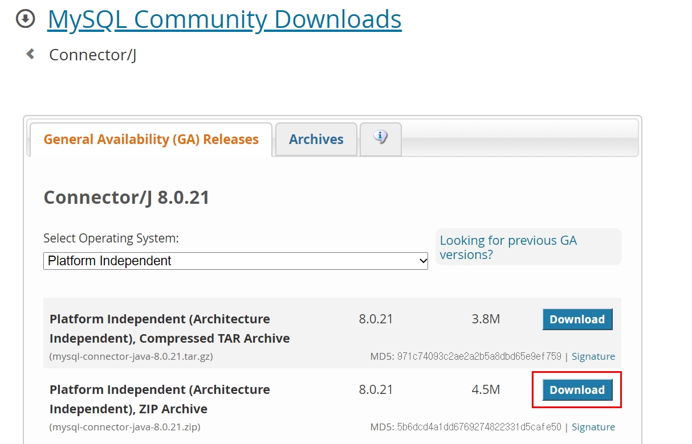Open the Signature link for the tar.gz file
This screenshot has width=692, height=444.
(593, 356)
